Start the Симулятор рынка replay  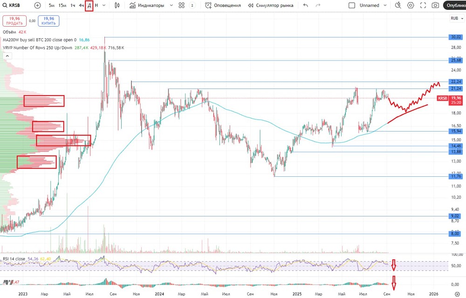(271, 5)
